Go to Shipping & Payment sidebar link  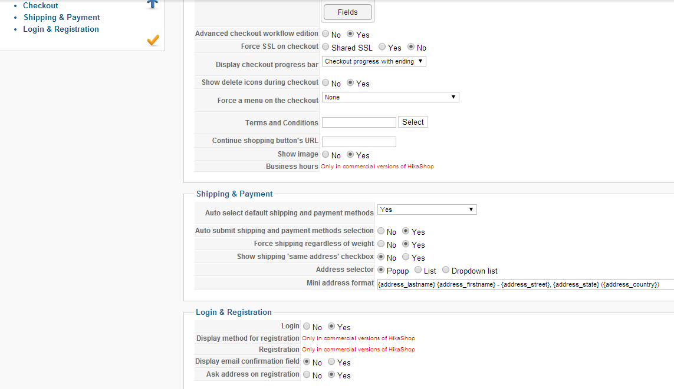coord(61,17)
